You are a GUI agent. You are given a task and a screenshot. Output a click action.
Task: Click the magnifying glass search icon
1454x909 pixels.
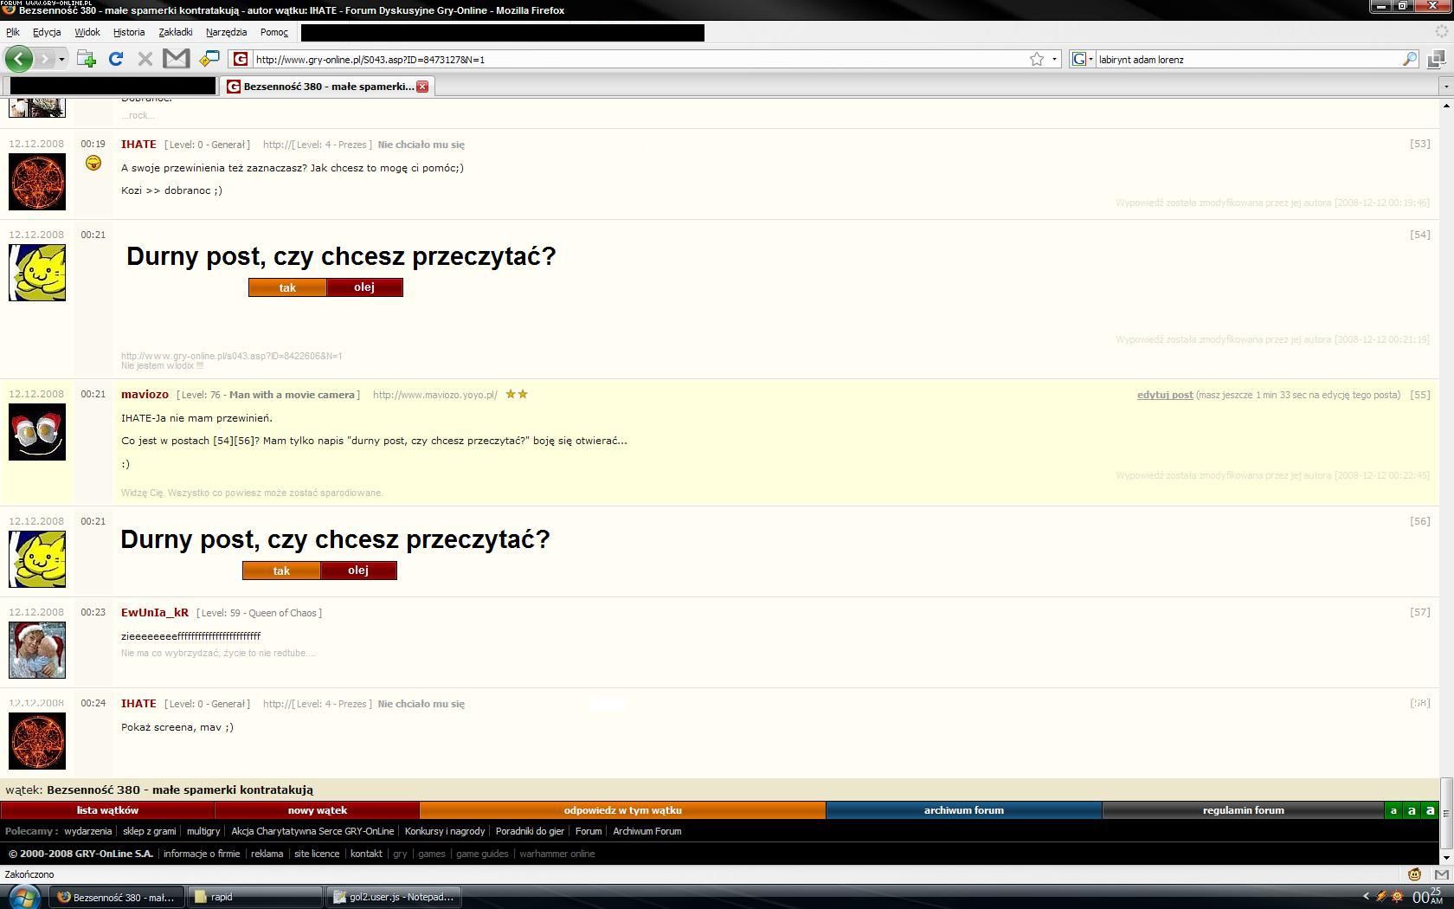(x=1410, y=59)
